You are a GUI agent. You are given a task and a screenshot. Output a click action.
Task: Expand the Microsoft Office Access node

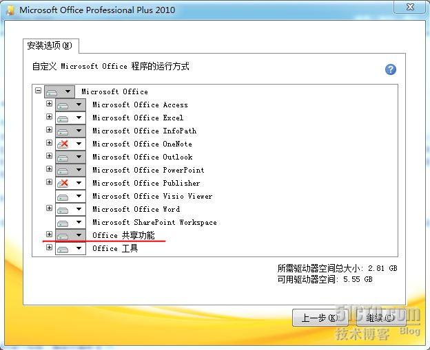(49, 103)
